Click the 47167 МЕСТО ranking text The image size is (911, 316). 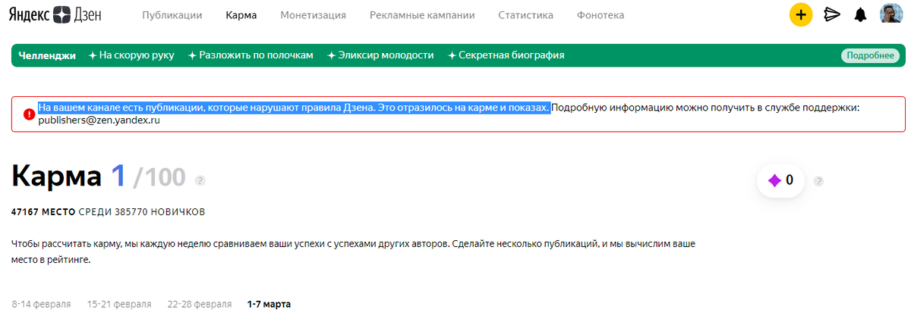pyautogui.click(x=43, y=211)
